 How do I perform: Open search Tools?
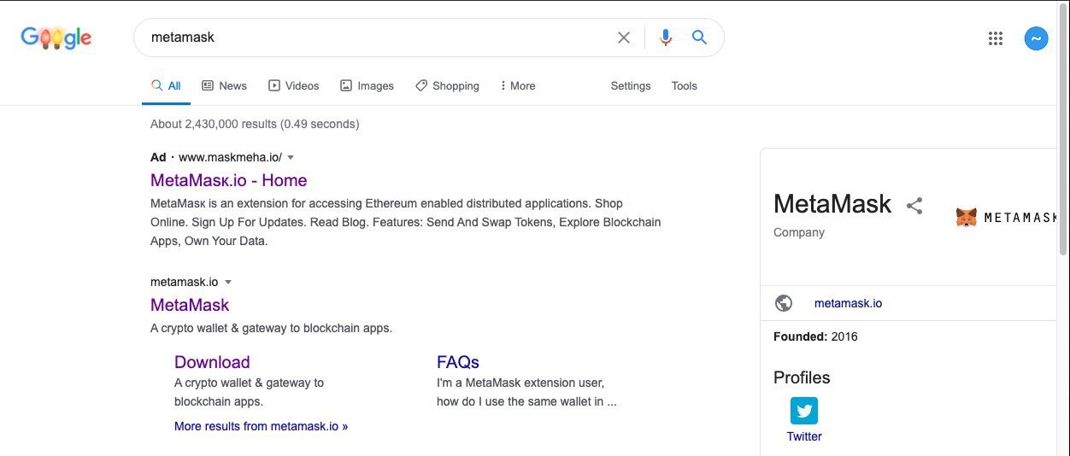pyautogui.click(x=685, y=85)
